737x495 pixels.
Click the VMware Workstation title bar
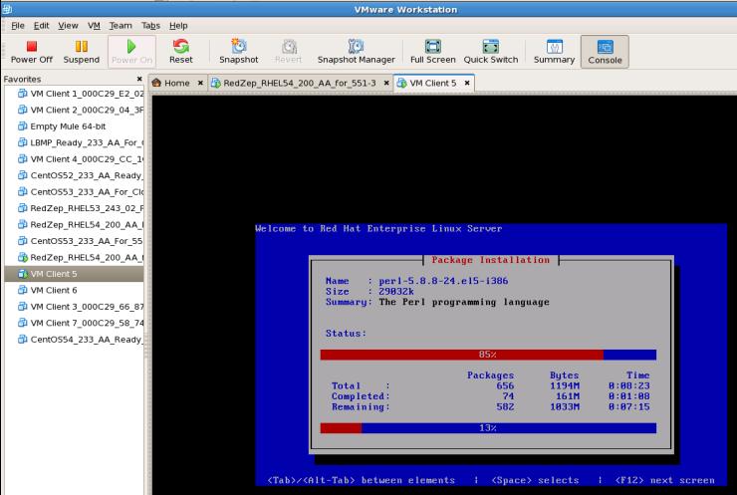click(x=368, y=9)
